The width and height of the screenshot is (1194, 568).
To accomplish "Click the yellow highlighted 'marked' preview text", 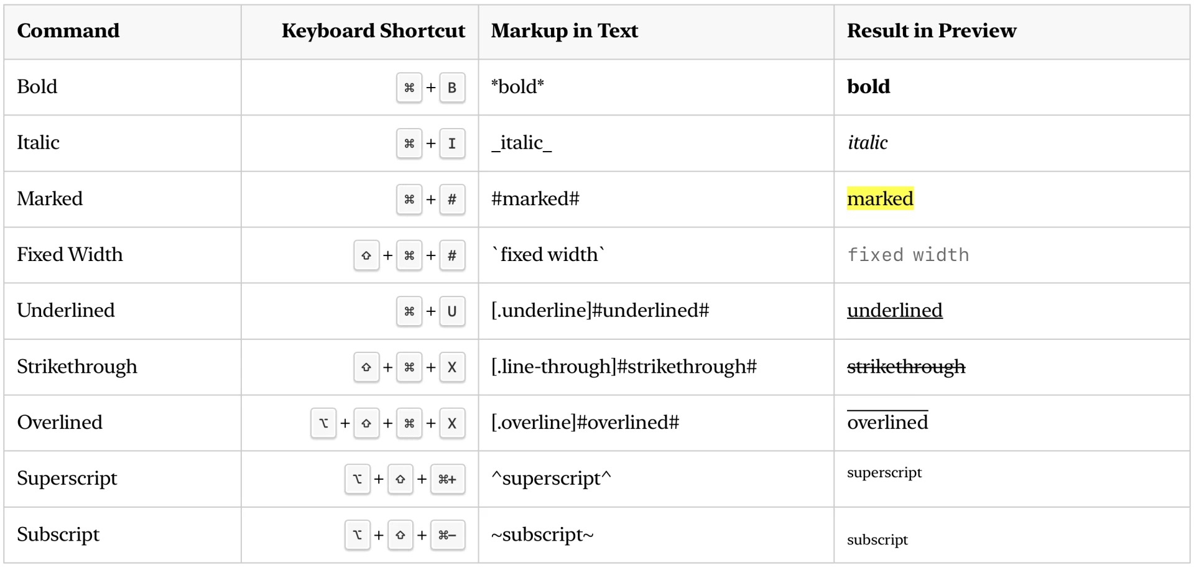I will click(x=880, y=199).
